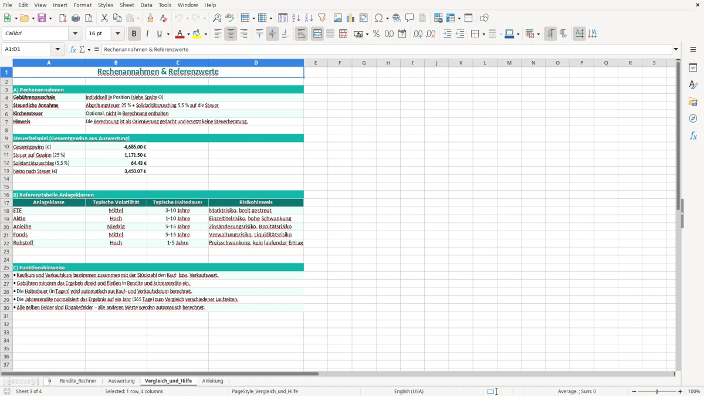Insert an image
704x396 pixels.
(x=338, y=18)
